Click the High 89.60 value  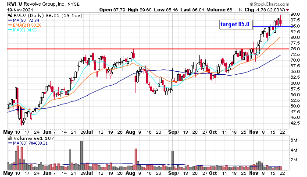click(139, 10)
